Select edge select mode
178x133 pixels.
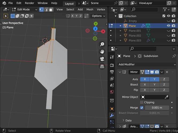pos(46,10)
